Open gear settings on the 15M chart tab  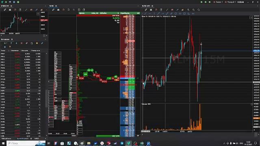[152, 6]
